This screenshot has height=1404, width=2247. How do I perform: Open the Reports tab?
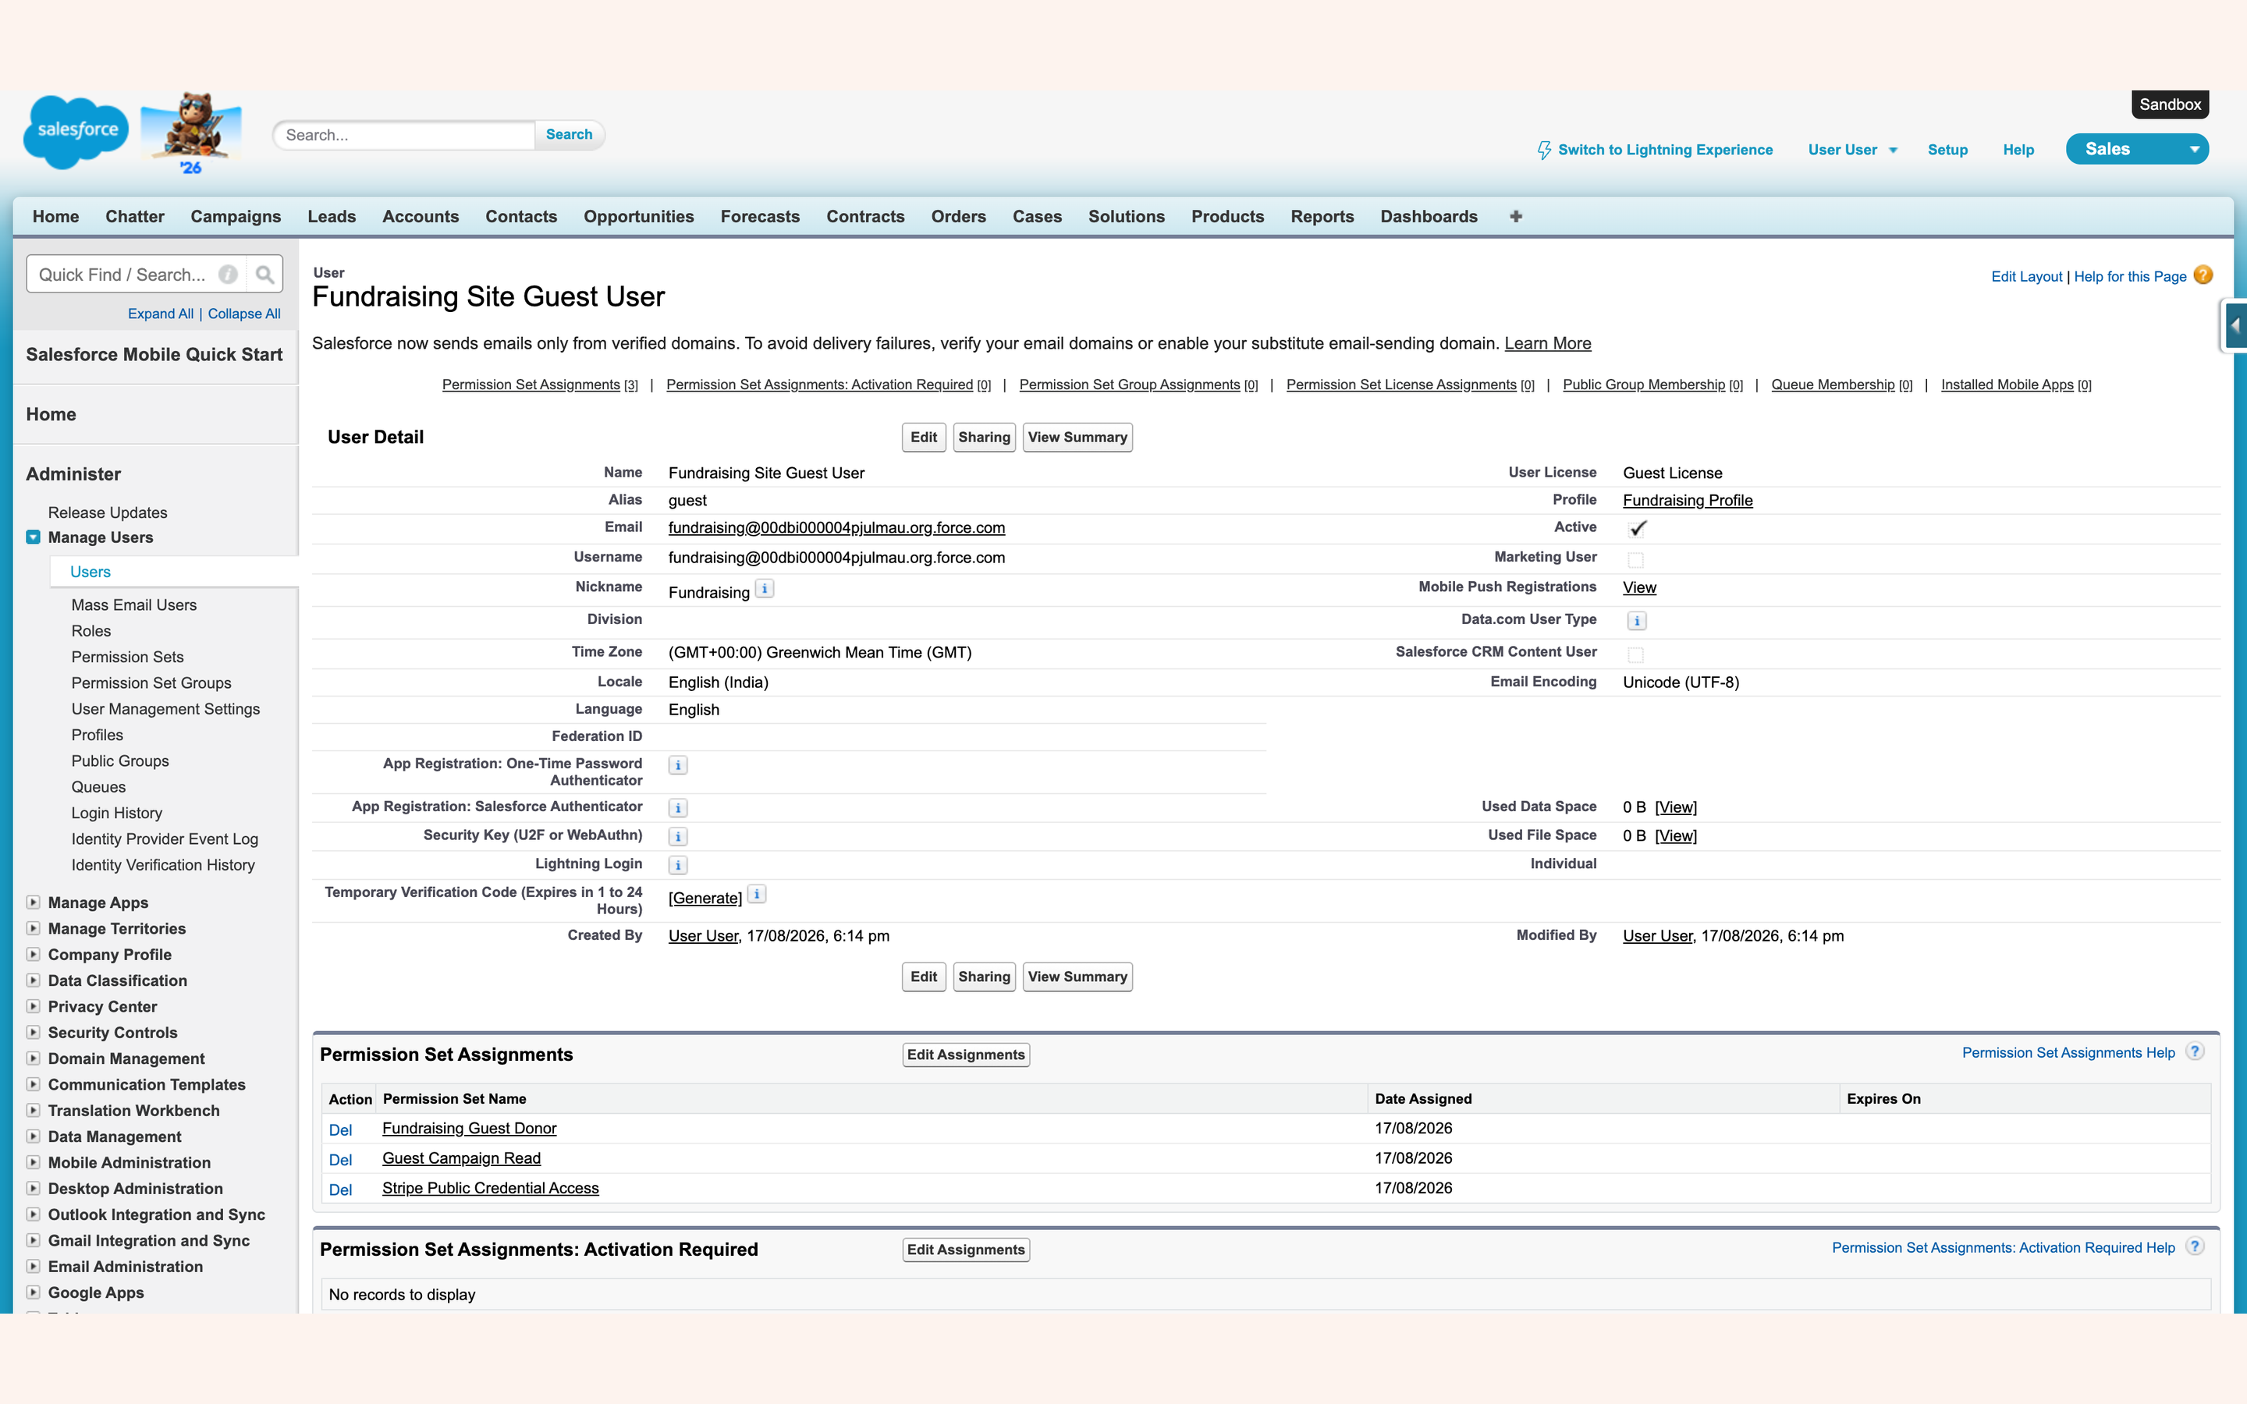click(x=1322, y=216)
